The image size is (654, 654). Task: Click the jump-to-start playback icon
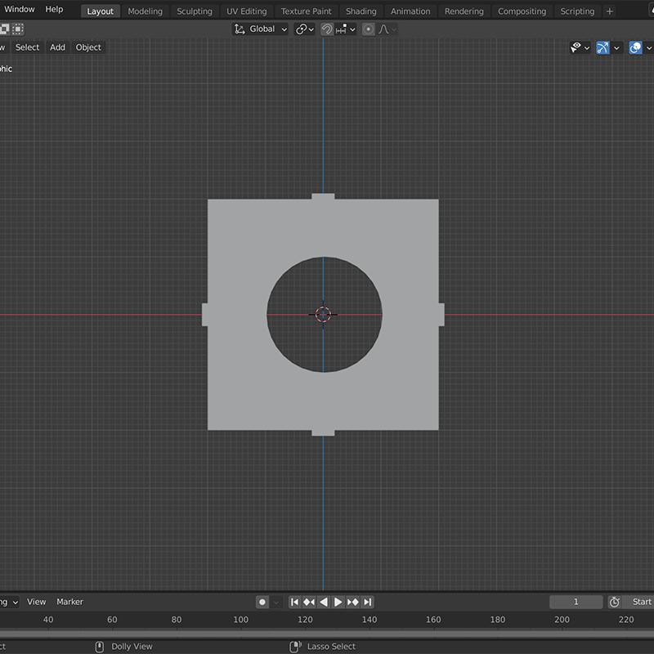tap(293, 602)
